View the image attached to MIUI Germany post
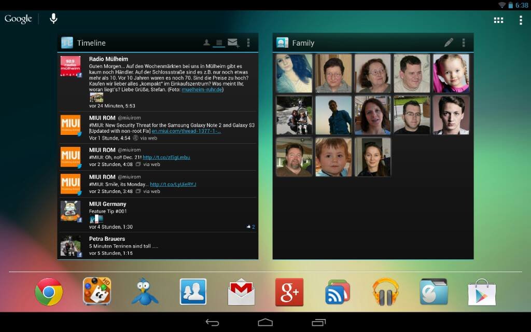 [96, 218]
